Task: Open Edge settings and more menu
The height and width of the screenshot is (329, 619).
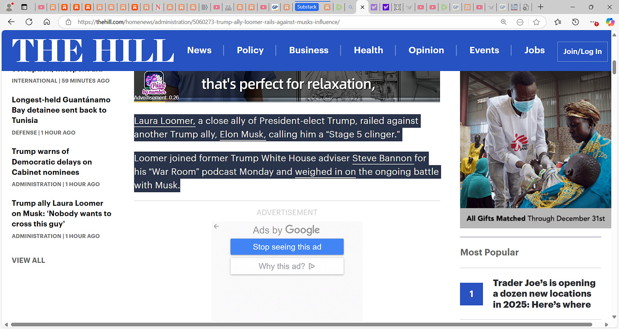Action: (x=593, y=22)
